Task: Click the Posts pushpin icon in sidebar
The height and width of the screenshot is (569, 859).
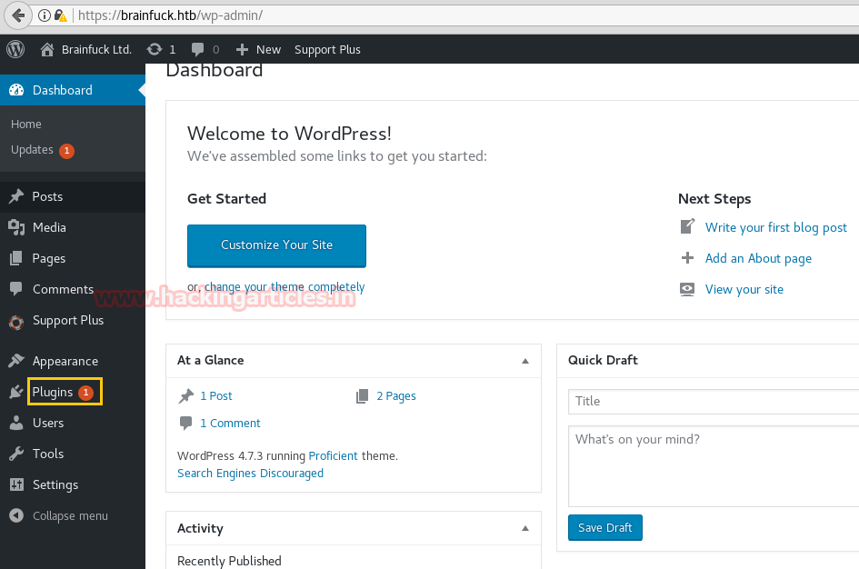Action: pyautogui.click(x=16, y=196)
